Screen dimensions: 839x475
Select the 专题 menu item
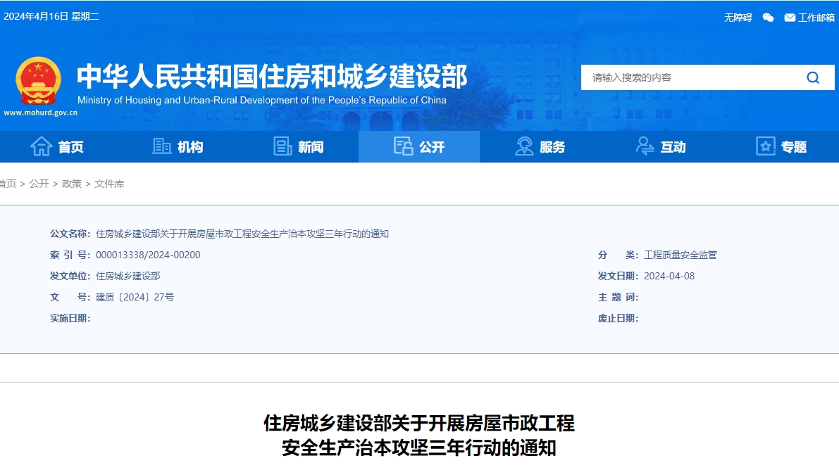(781, 146)
